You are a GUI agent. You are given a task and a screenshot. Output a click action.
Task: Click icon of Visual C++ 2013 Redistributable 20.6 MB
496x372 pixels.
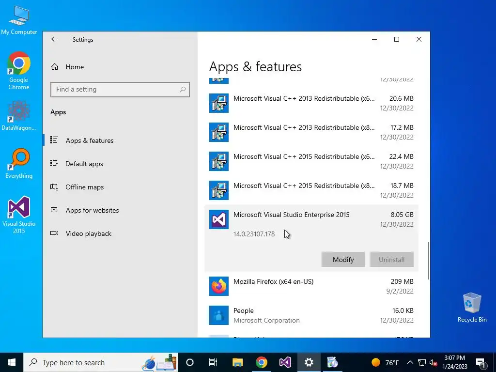pos(218,103)
